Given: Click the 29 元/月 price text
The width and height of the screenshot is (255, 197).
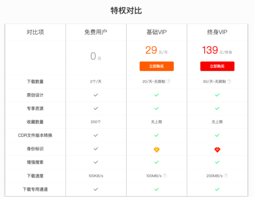Looking at the screenshot, I should coord(156,50).
